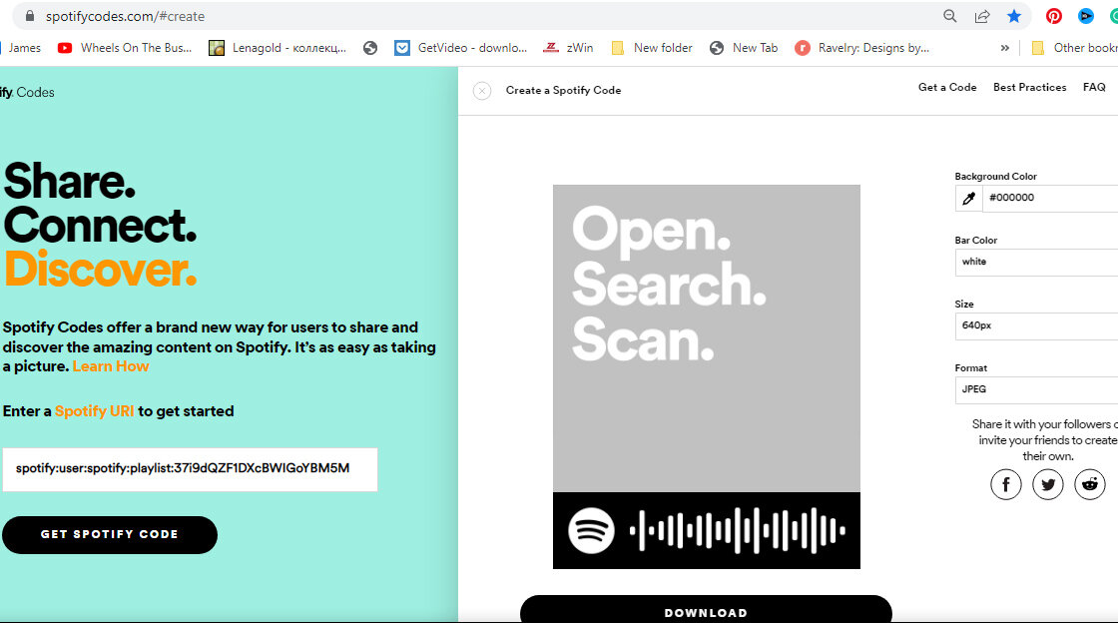The image size is (1118, 623).
Task: Share on Twitter via round icon
Action: click(1048, 484)
